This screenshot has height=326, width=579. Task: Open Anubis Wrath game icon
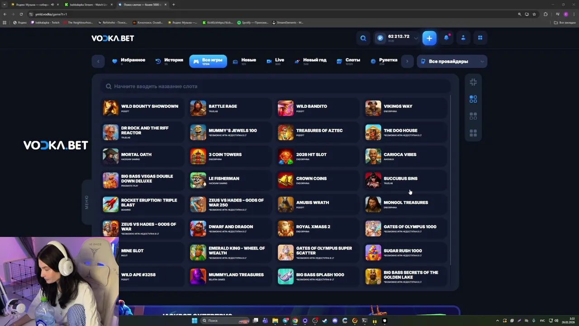[x=285, y=204]
